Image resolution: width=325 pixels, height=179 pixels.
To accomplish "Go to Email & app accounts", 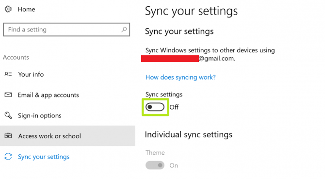I will (49, 95).
